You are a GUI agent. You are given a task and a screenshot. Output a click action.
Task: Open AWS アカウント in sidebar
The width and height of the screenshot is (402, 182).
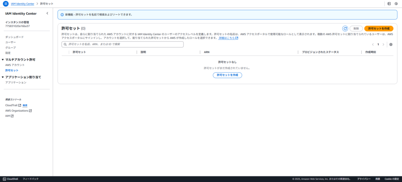coord(15,65)
